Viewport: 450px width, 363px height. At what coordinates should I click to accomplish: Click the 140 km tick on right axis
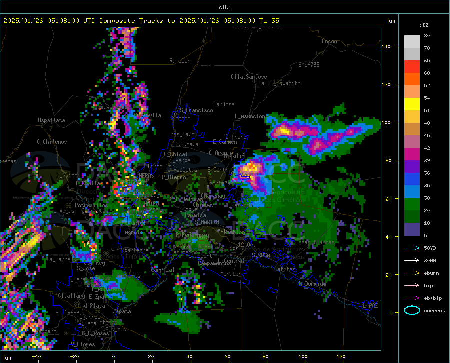(x=386, y=46)
